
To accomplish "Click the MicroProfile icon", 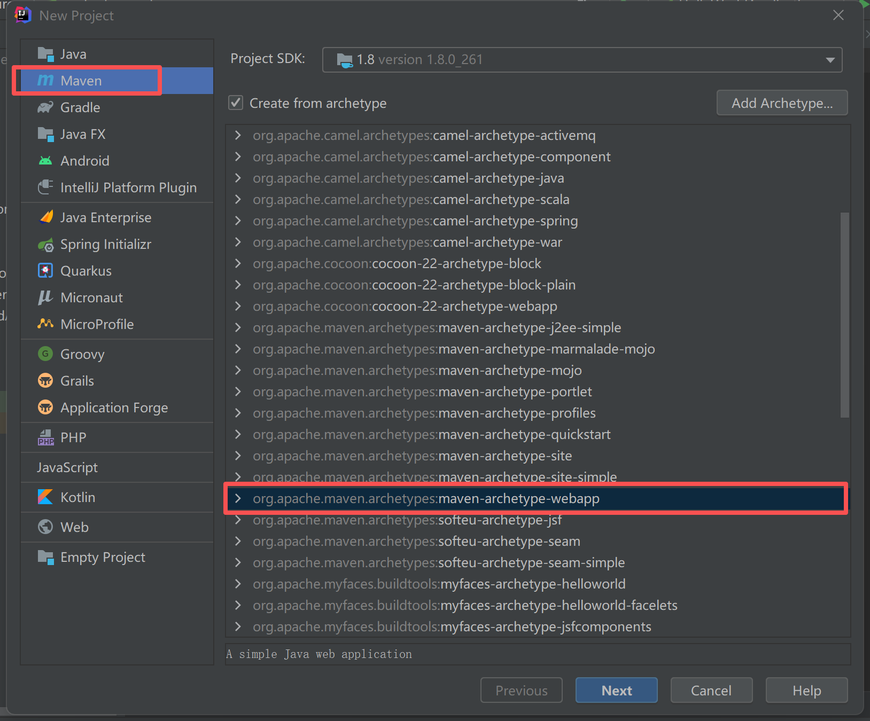I will [x=45, y=324].
